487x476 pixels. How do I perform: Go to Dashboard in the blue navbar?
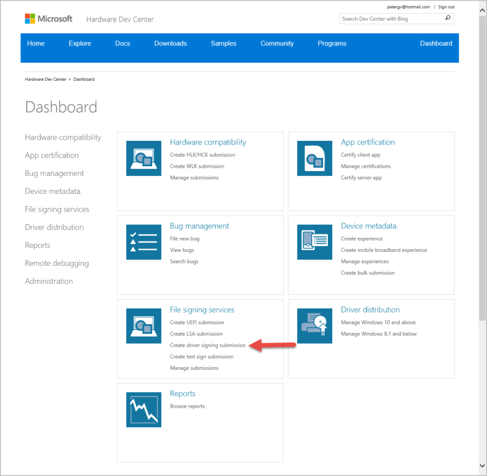436,43
